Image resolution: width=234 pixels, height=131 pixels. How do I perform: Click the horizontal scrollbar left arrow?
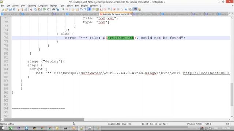tap(2, 120)
